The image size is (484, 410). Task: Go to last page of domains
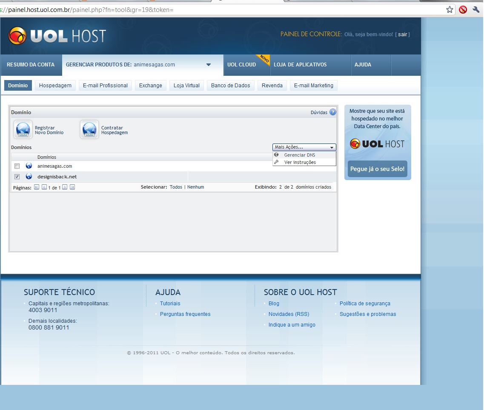pyautogui.click(x=72, y=187)
